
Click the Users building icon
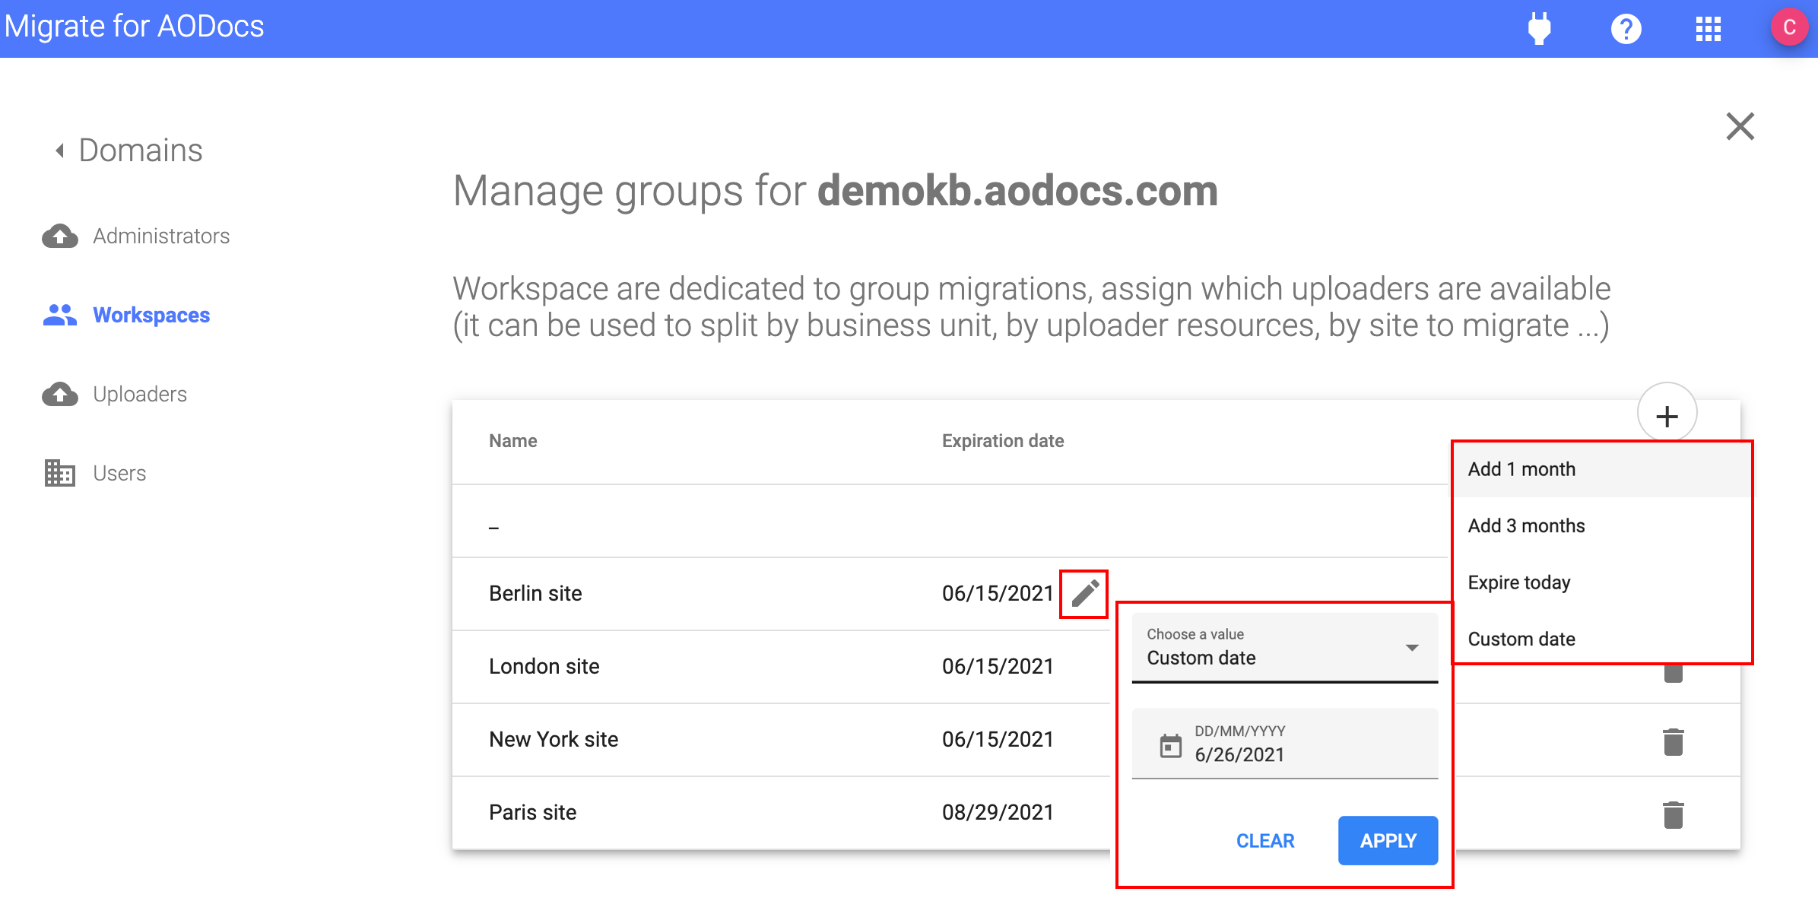pos(60,473)
